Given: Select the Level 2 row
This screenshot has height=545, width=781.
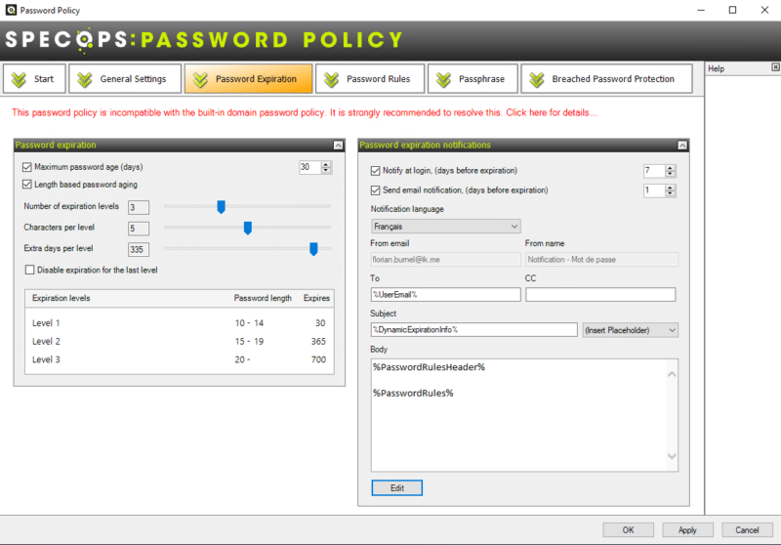Looking at the screenshot, I should point(180,341).
